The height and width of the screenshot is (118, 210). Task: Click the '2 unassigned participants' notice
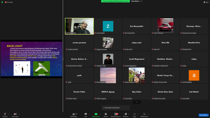pos(116,108)
